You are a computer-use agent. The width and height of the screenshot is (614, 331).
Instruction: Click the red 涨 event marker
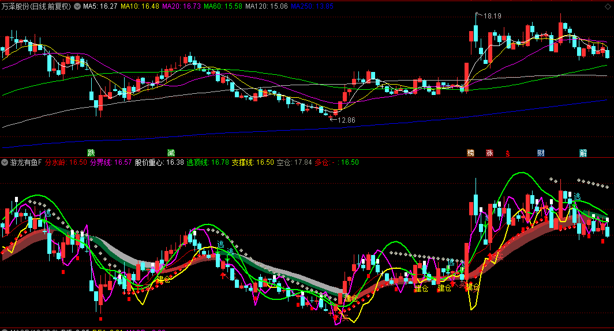[x=489, y=153]
